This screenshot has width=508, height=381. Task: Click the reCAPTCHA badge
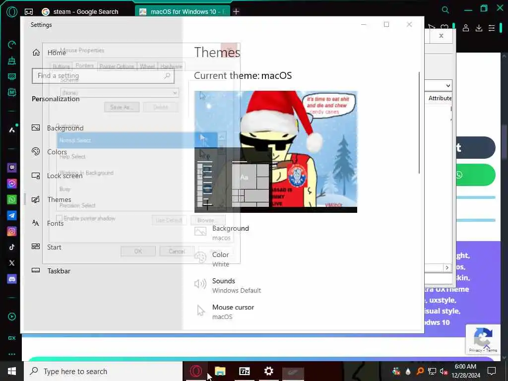tap(483, 339)
